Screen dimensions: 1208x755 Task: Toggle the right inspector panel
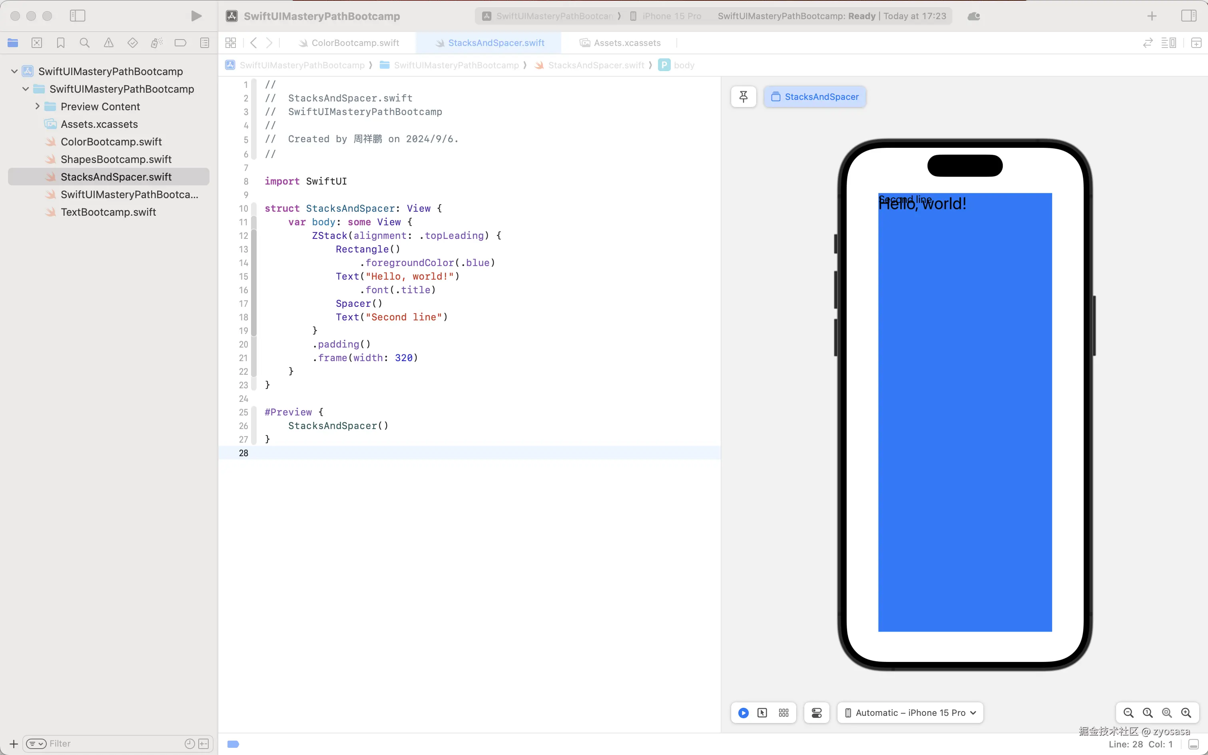(x=1188, y=16)
